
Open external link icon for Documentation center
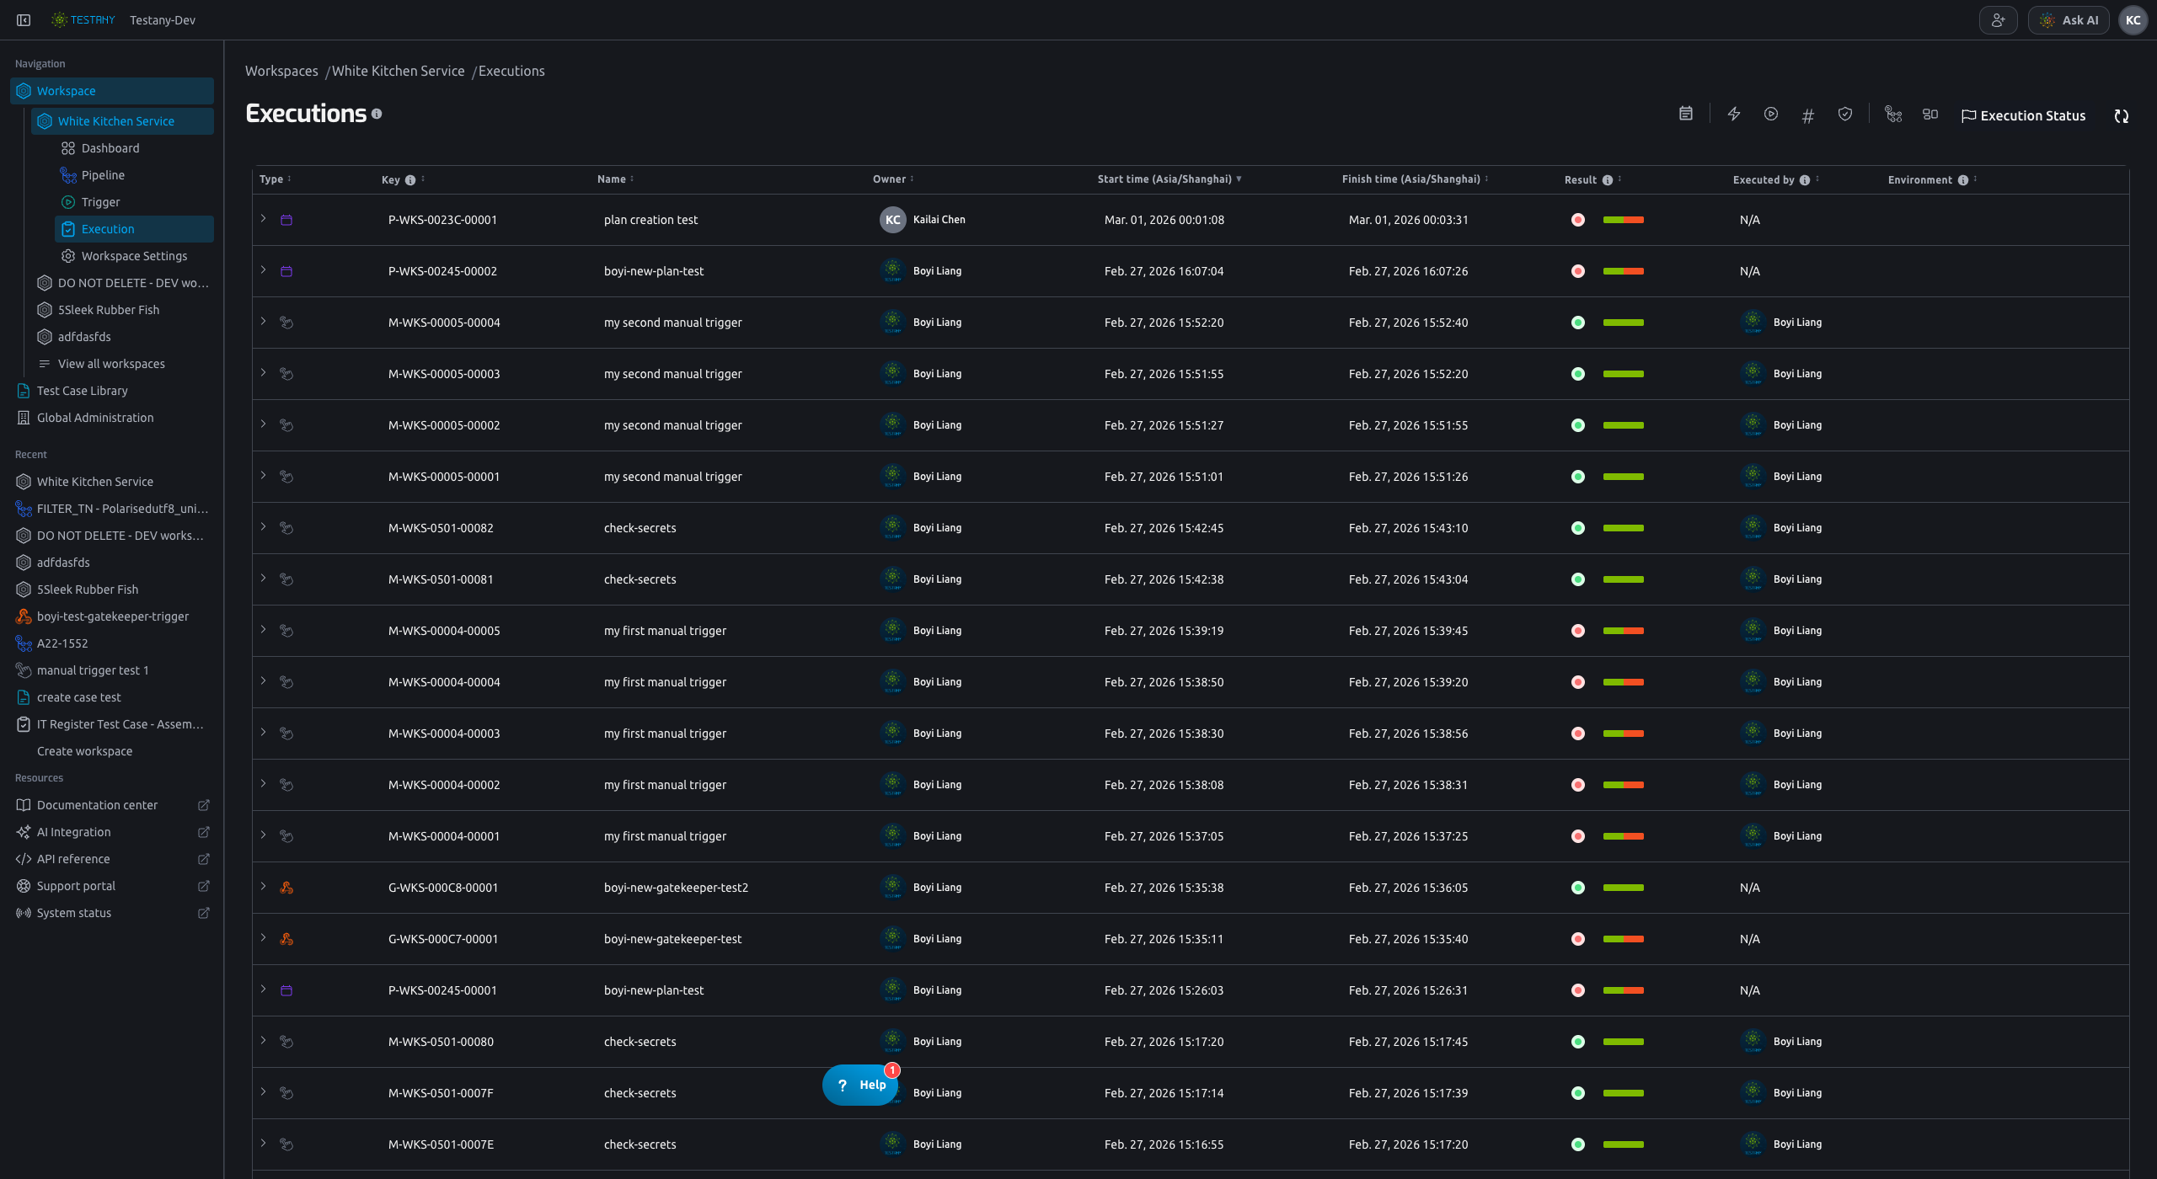coord(203,805)
